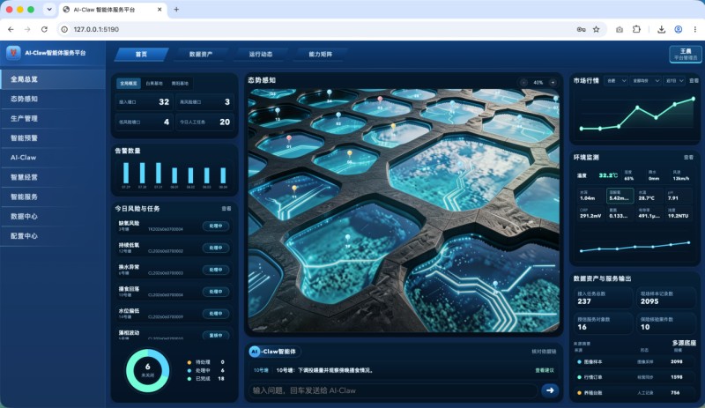Send the question with arrow button
705x408 pixels.
(x=549, y=390)
